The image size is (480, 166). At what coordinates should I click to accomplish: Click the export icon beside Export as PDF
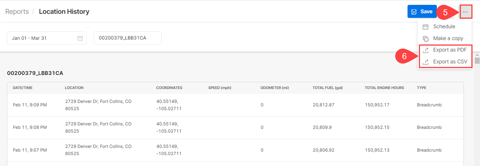[426, 50]
